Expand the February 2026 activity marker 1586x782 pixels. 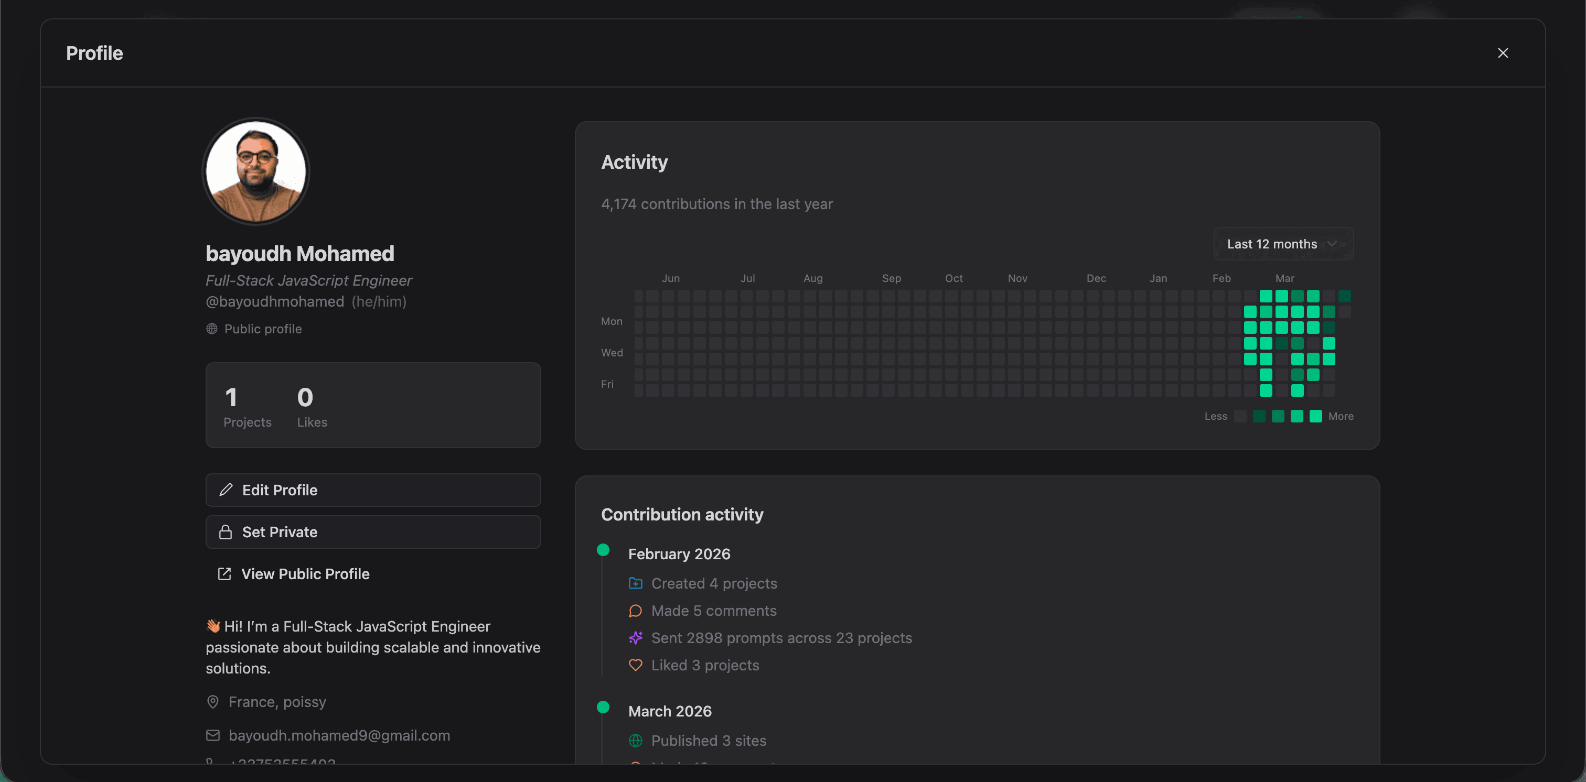coord(603,549)
